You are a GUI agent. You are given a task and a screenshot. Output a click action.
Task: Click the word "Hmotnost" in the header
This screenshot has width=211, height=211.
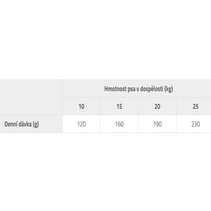coord(116,89)
